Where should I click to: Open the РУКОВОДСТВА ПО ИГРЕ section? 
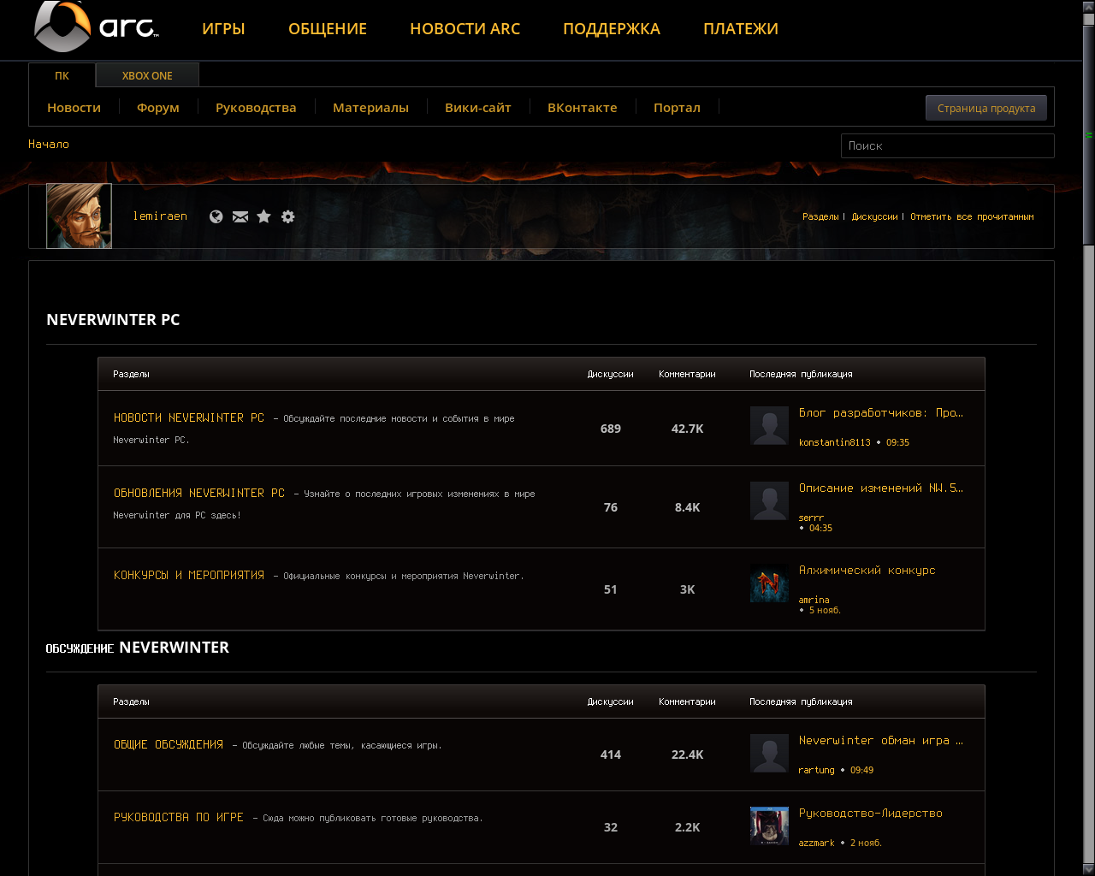pyautogui.click(x=179, y=818)
